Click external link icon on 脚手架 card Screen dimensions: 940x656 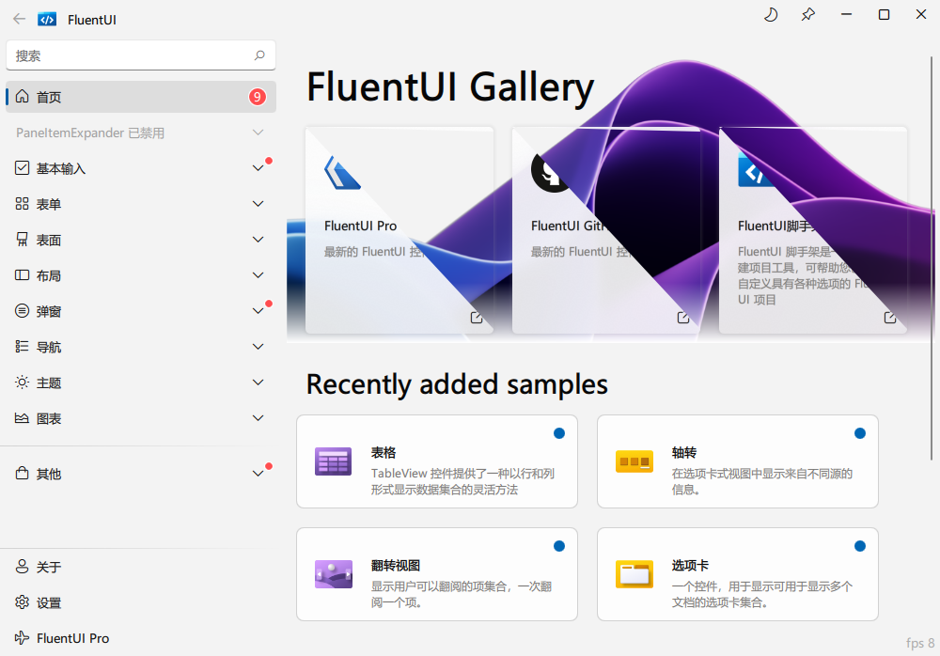click(890, 318)
